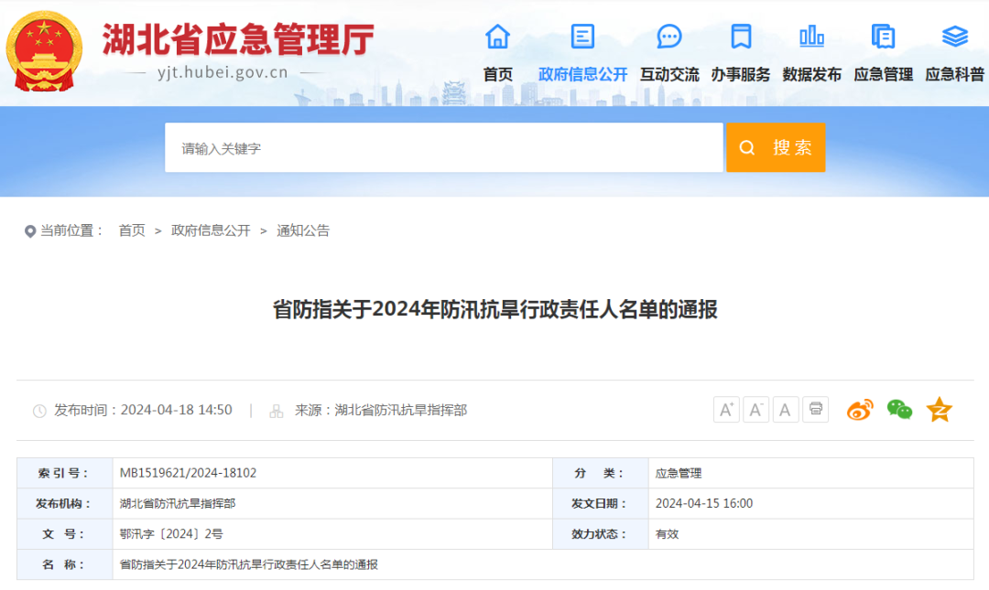Image resolution: width=989 pixels, height=590 pixels.
Task: Open 政府信息公开 from the breadcrumb
Action: coord(212,231)
